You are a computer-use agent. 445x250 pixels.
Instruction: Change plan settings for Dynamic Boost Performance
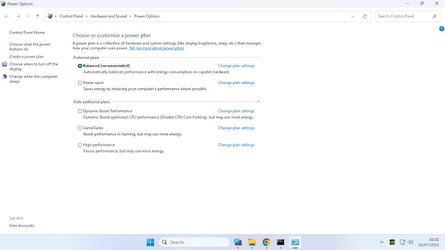coord(236,111)
